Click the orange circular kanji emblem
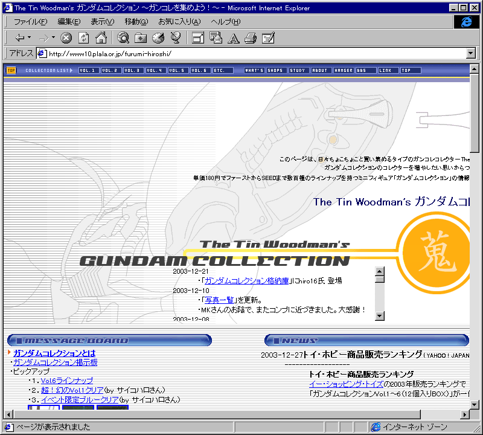This screenshot has height=435, width=483. point(434,253)
